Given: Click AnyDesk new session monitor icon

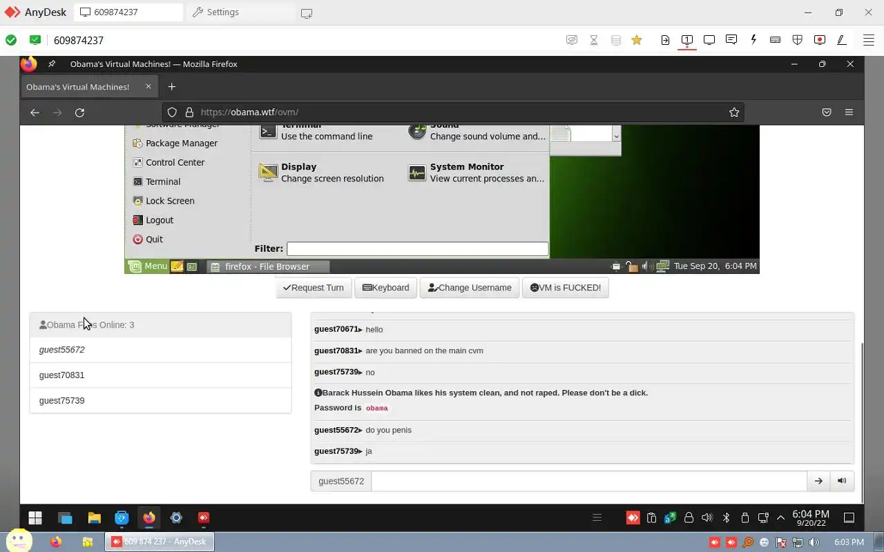Looking at the screenshot, I should click(x=307, y=13).
